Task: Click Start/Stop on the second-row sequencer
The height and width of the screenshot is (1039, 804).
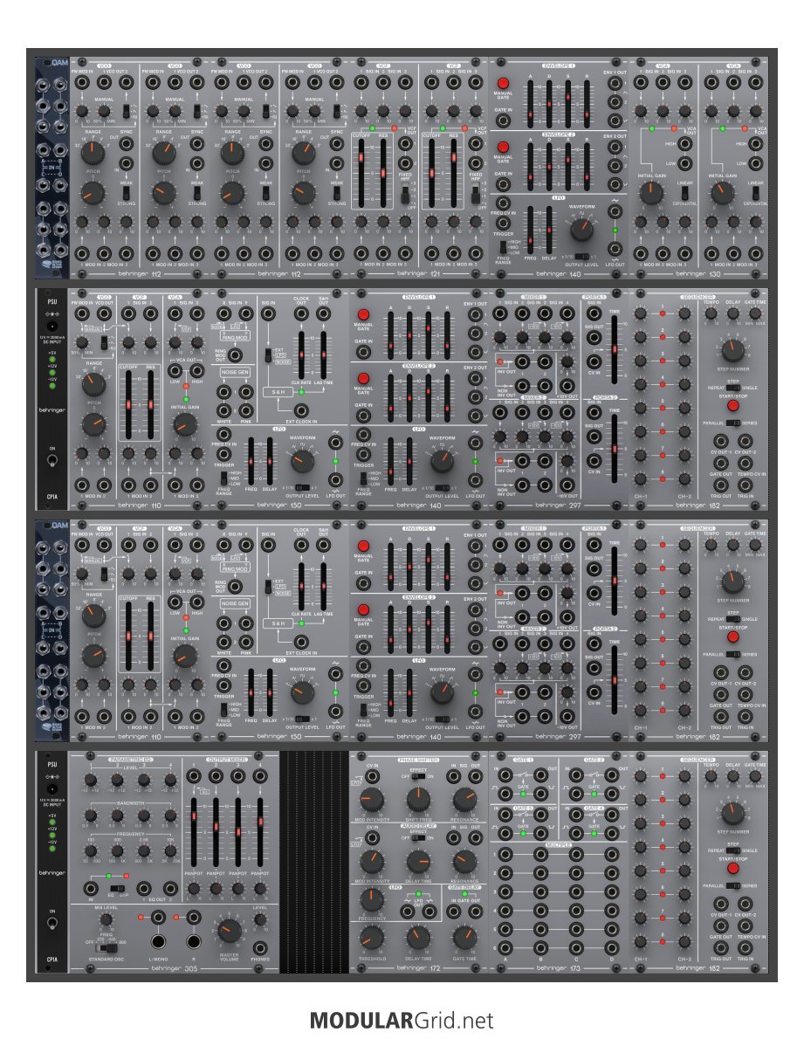Action: tap(732, 405)
